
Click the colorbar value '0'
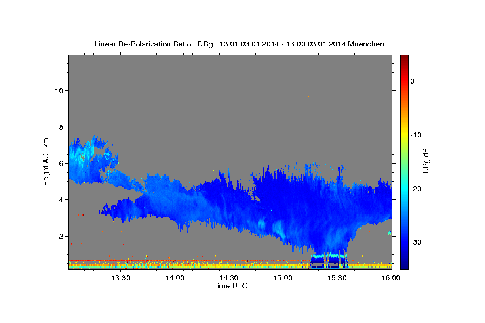point(413,81)
